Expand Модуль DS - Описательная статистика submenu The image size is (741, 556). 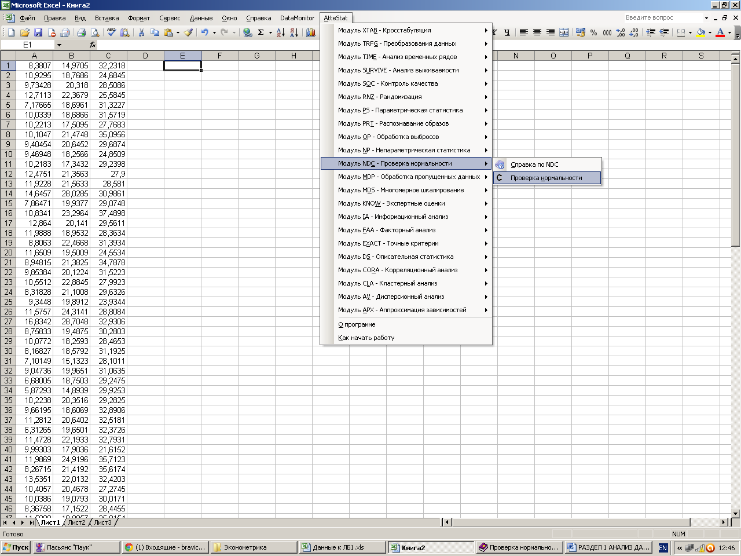406,257
